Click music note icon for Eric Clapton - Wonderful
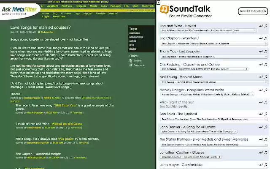270x169 pixels. click(x=266, y=38)
